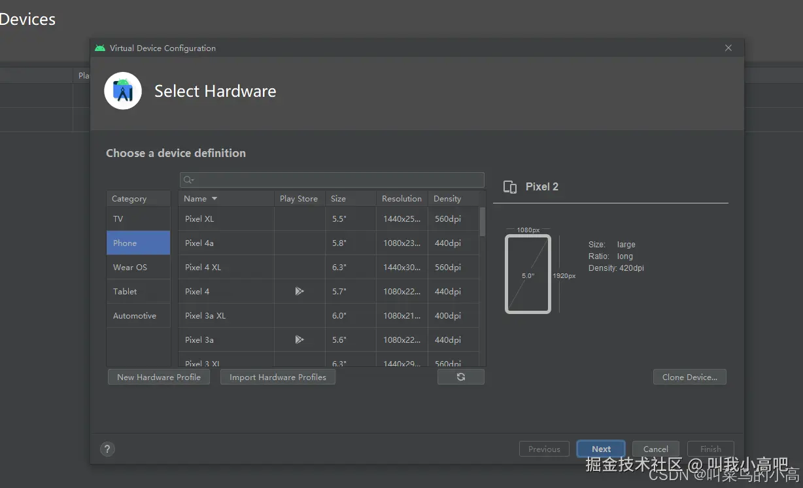Click the Play Store column header
This screenshot has width=803, height=488.
pos(299,199)
